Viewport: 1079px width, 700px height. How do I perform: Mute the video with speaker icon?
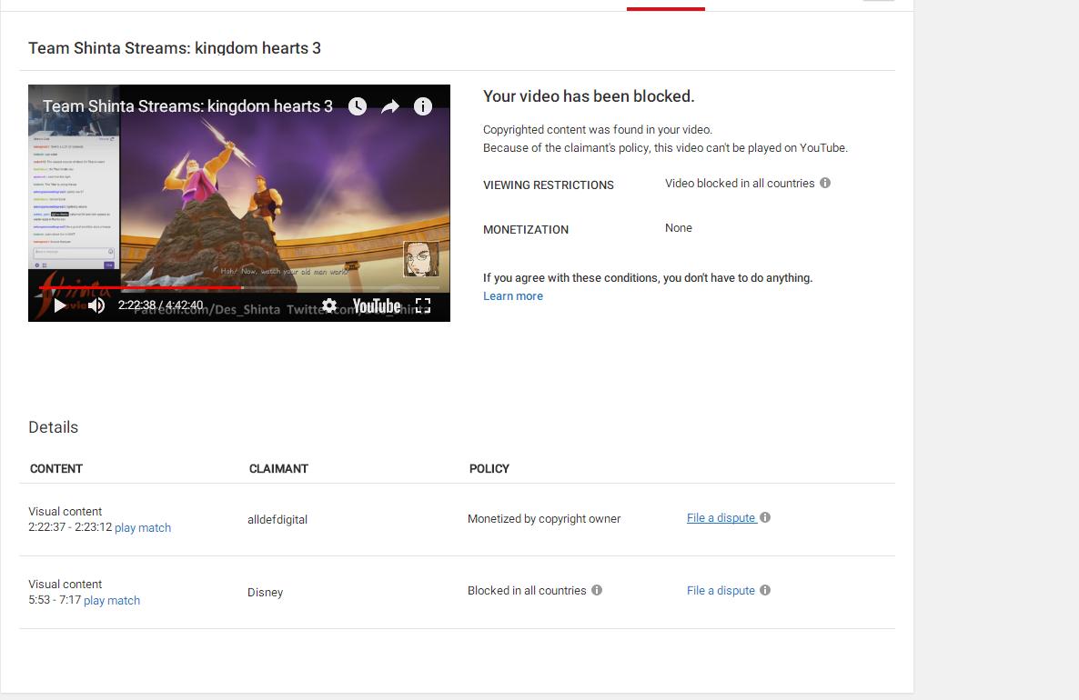96,305
